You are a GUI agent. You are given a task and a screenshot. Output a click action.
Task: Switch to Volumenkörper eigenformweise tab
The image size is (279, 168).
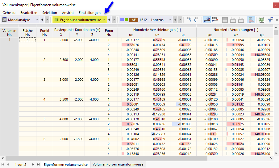pyautogui.click(x=118, y=164)
